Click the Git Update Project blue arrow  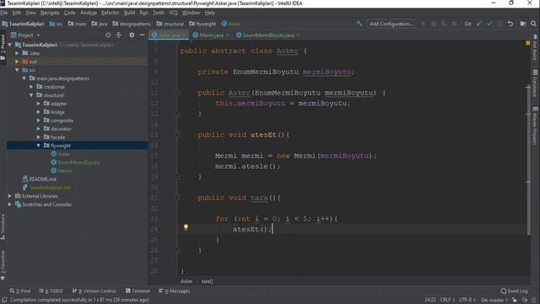click(x=479, y=24)
